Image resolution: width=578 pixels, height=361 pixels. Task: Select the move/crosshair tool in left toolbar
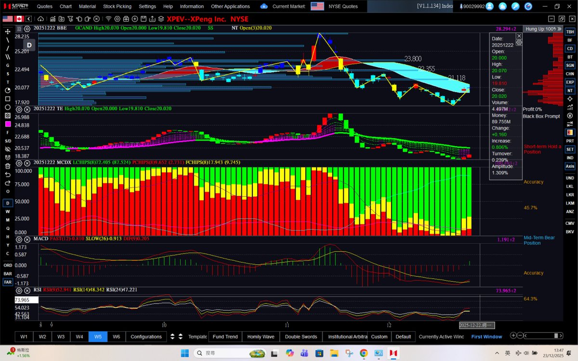[x=8, y=31]
